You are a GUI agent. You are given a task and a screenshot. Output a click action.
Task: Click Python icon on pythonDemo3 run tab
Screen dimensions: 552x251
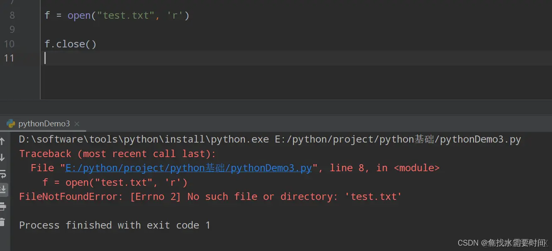point(11,124)
